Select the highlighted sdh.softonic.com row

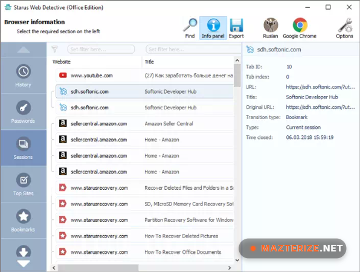coord(144,91)
